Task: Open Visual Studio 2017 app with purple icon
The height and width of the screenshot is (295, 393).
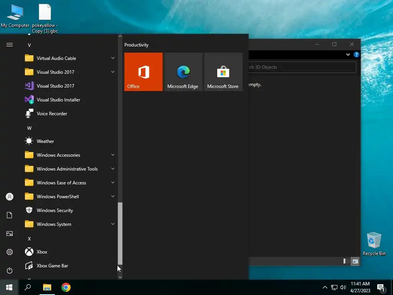Action: (70, 86)
